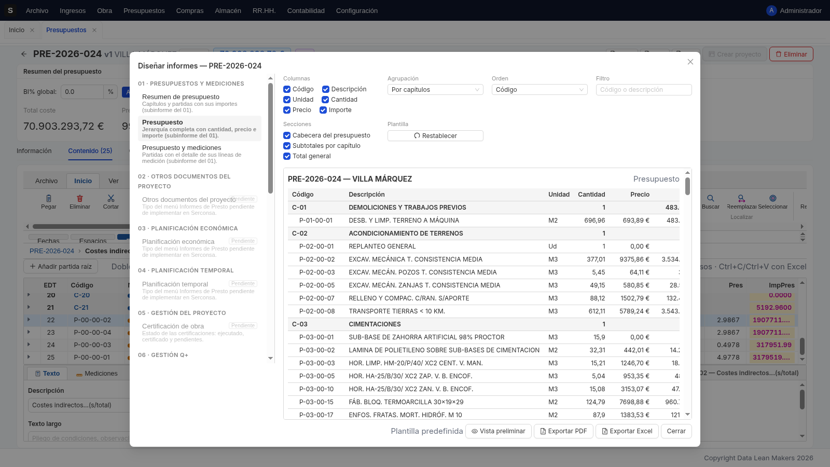The image size is (830, 467).
Task: Open the Agrupación Por capítulos dropdown
Action: (x=435, y=90)
